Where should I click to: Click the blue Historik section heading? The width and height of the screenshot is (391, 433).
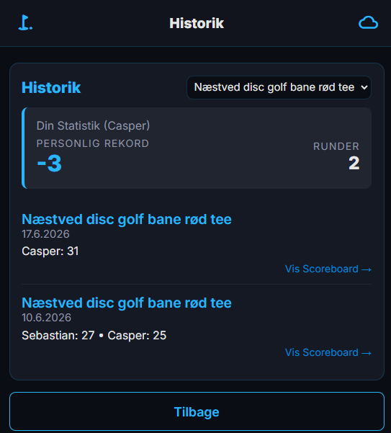point(51,88)
